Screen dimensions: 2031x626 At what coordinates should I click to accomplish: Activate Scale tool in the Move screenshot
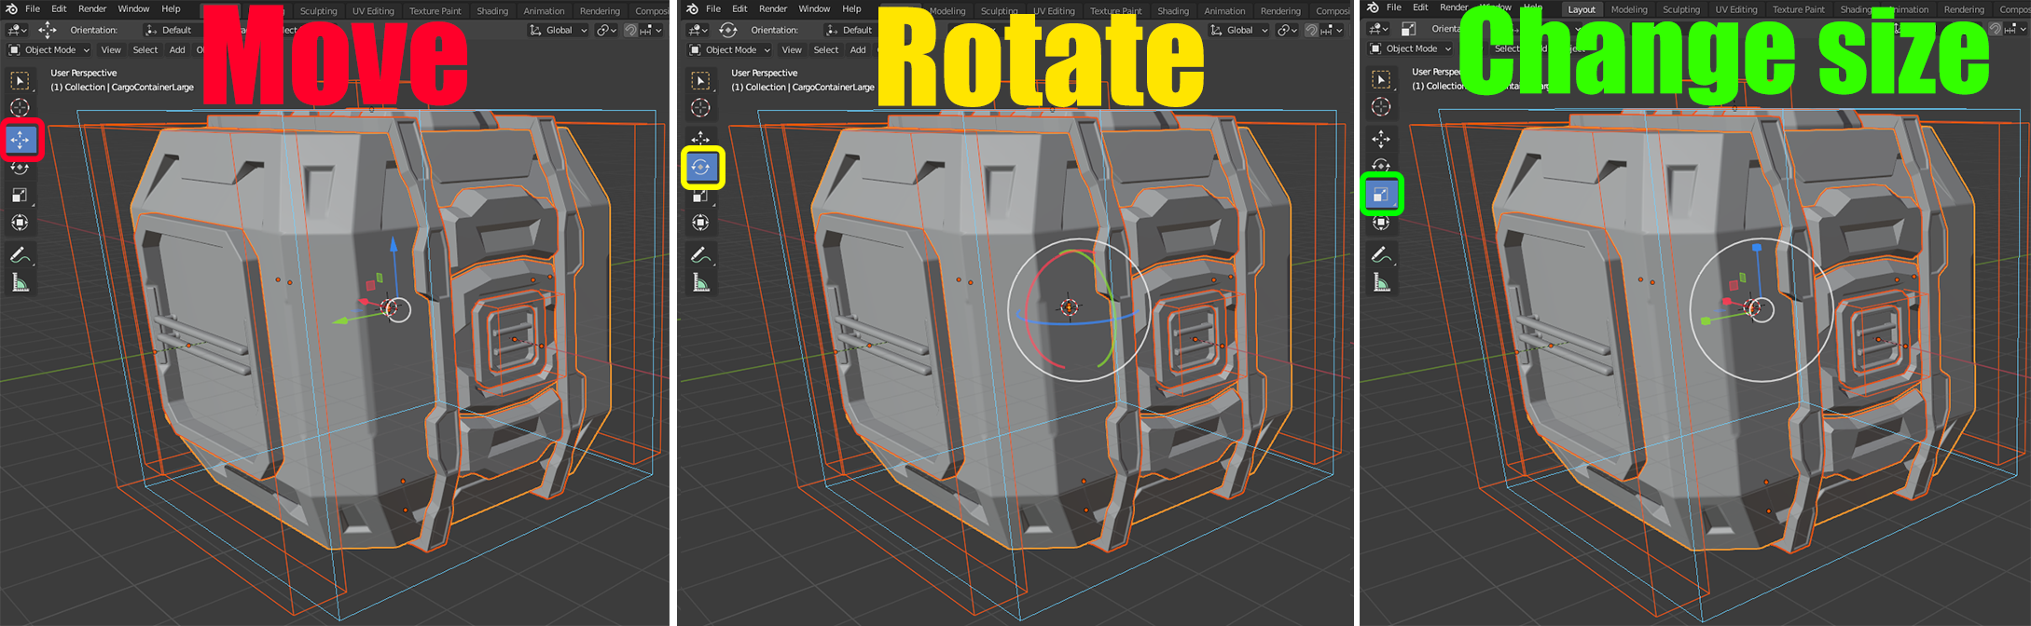coord(21,196)
